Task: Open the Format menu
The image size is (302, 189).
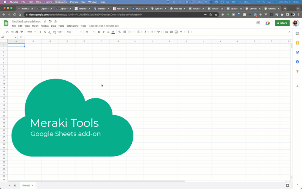Action: tap(44, 26)
